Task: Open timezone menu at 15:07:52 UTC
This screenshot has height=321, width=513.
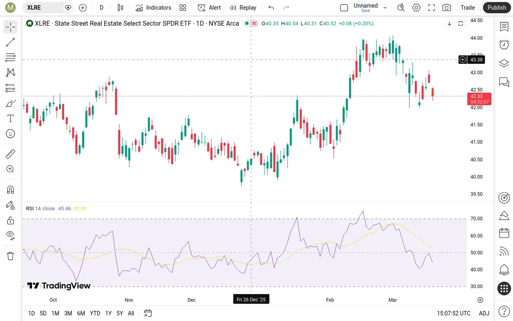Action: 454,313
